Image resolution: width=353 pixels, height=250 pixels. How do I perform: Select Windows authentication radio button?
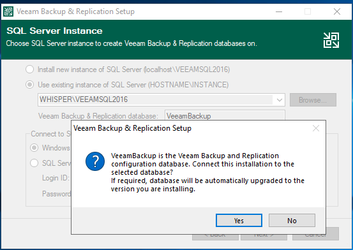[x=34, y=147]
